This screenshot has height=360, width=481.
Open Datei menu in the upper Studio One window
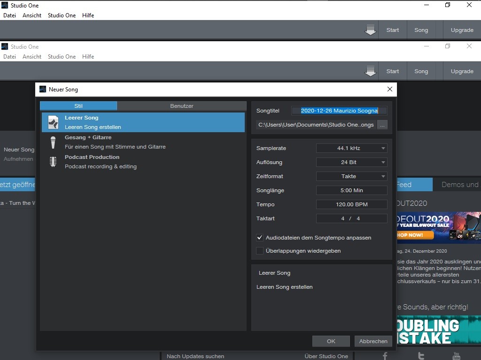pyautogui.click(x=9, y=15)
